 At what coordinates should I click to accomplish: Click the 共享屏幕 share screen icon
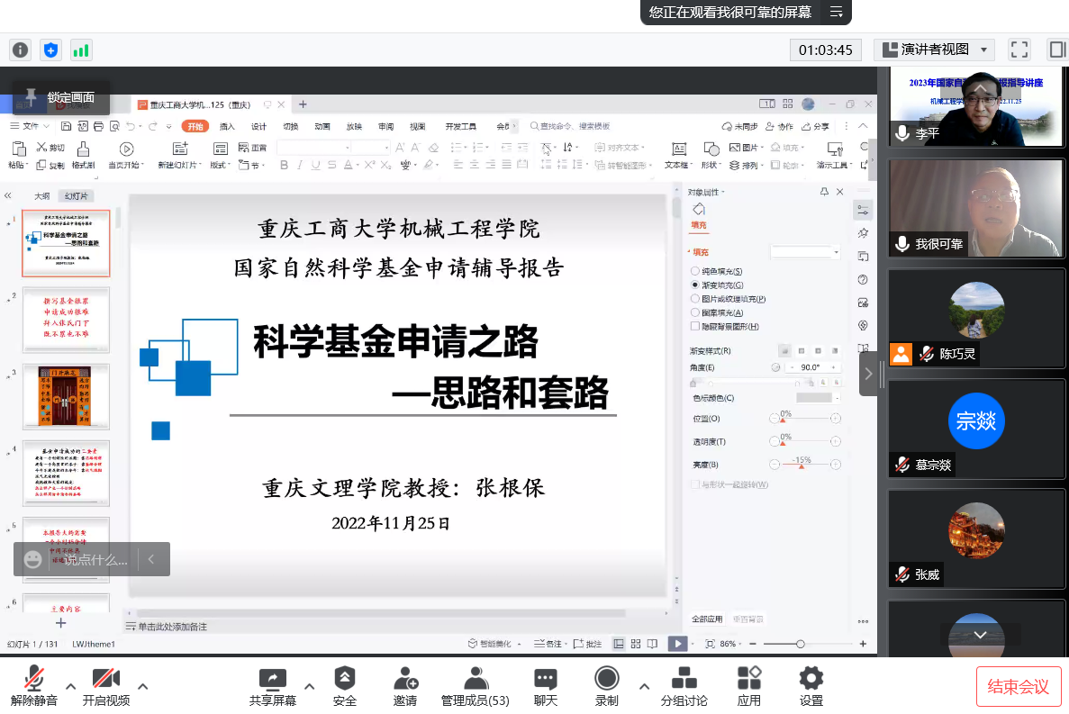tap(272, 678)
